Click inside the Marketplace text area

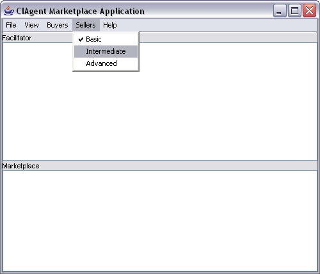pyautogui.click(x=159, y=221)
